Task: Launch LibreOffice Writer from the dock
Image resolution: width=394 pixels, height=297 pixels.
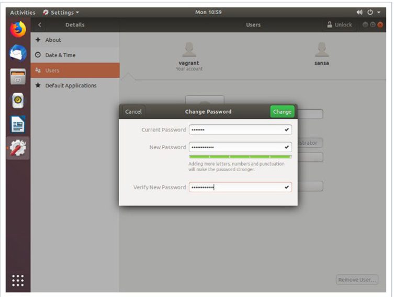Action: click(18, 124)
